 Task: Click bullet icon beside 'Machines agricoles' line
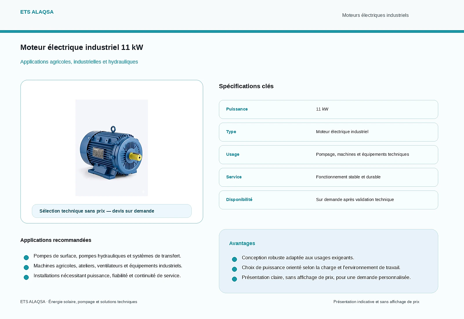(x=26, y=267)
